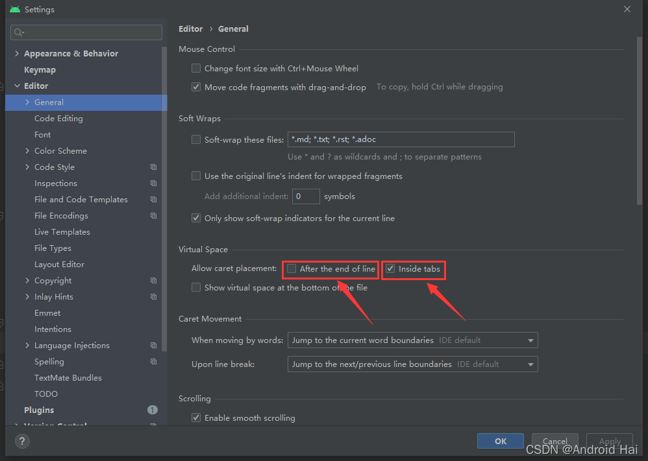
Task: Collapse the Editor tree section
Action: (17, 86)
